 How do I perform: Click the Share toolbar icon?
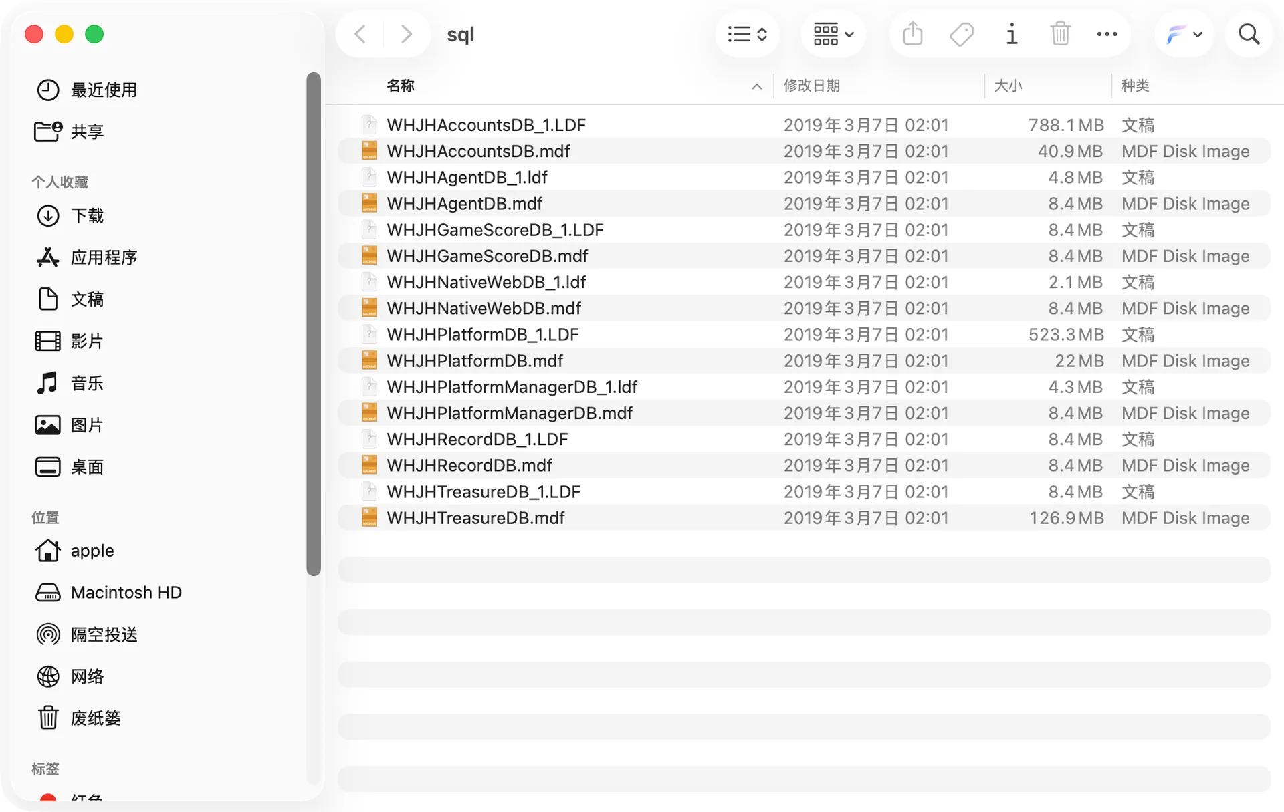913,34
